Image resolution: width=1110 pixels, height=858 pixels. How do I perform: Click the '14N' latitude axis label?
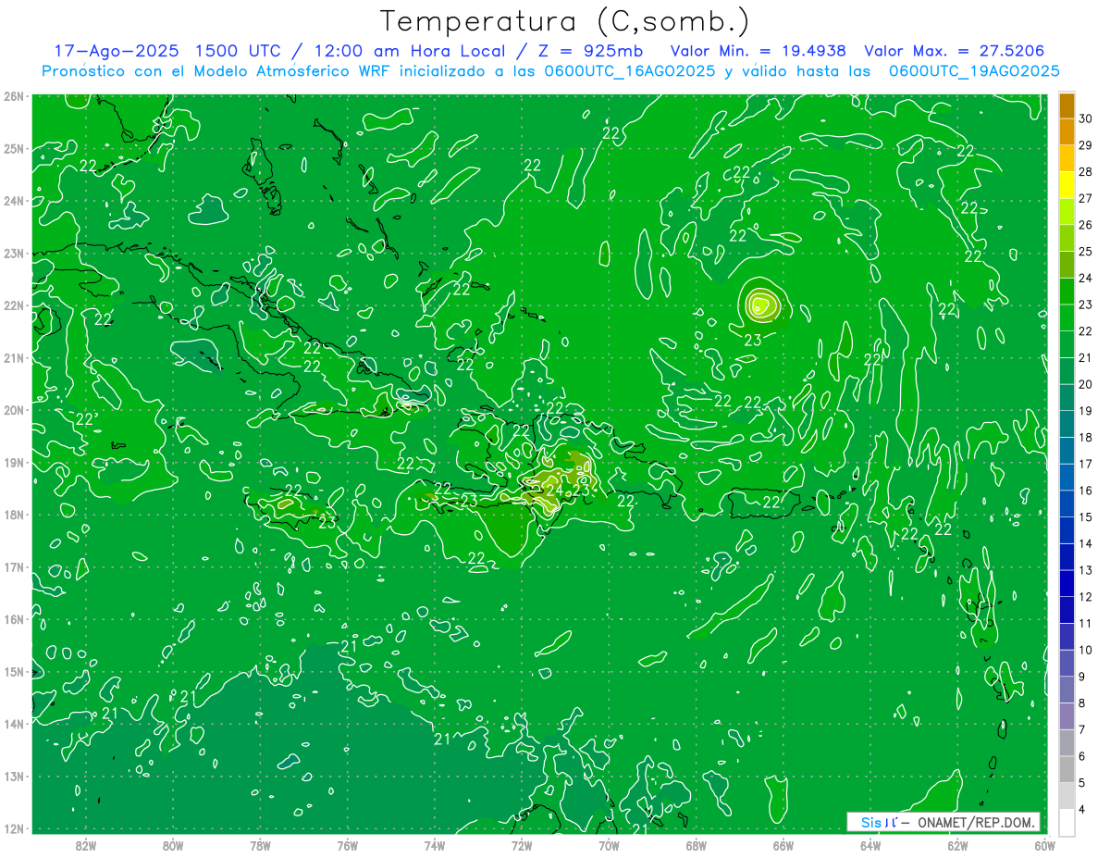click(14, 724)
